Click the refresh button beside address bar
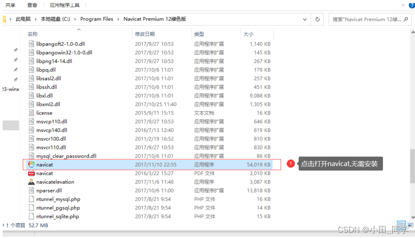This screenshot has height=238, width=415. 318,19
